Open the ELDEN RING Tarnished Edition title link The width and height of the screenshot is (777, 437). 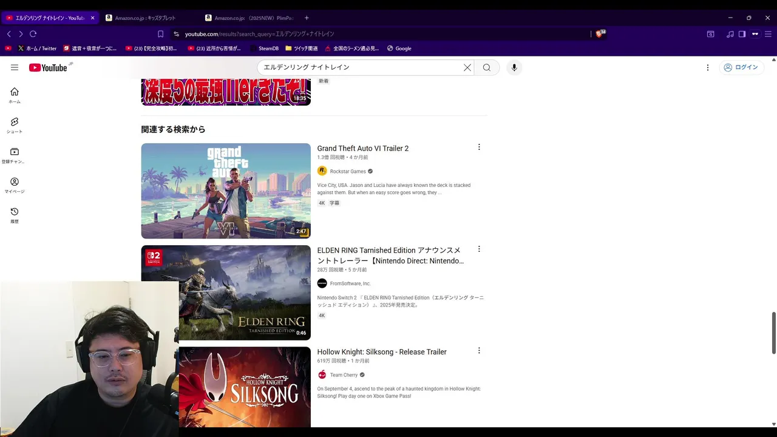[390, 256]
